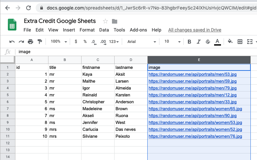This screenshot has width=257, height=160.
Task: Expand the Arial font dropdown
Action: (x=142, y=42)
